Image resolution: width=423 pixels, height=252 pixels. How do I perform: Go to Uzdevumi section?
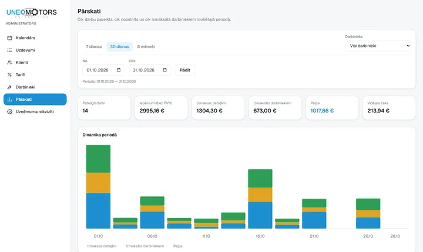35,50
